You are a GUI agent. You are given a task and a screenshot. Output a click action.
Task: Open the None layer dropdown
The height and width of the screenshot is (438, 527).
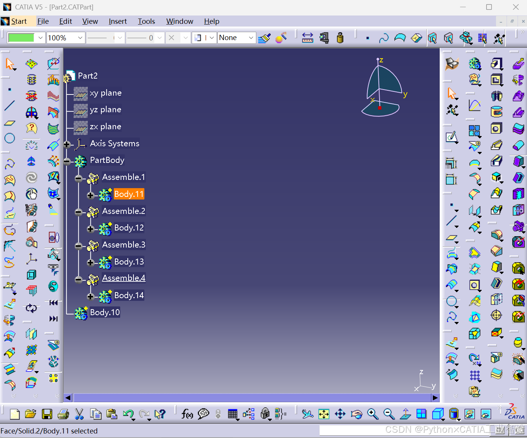[x=251, y=38]
